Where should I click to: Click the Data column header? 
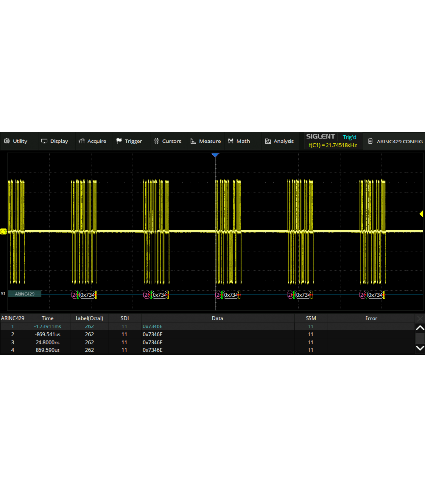[218, 318]
